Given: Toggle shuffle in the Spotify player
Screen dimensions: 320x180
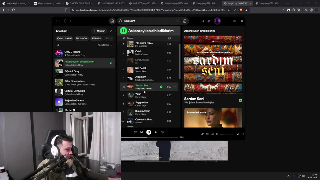Looking at the screenshot, I should coord(135,132).
